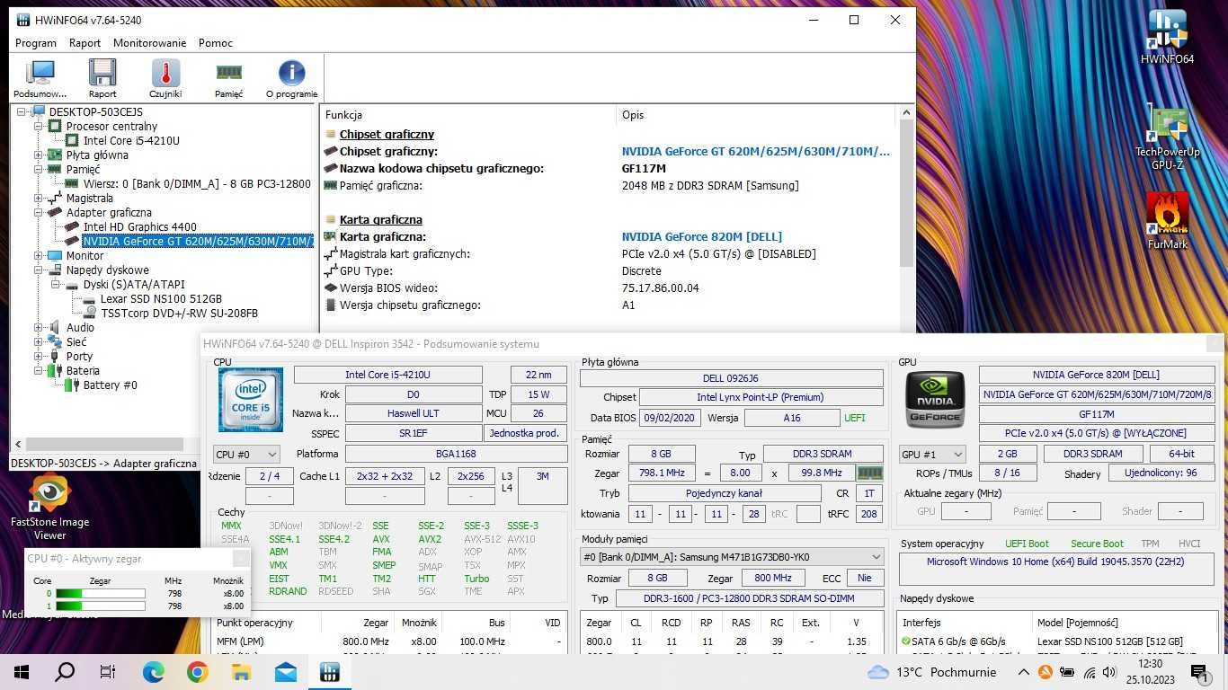Collapse the DESKTOP-503CEJS root node
1228x690 pixels.
[x=22, y=112]
